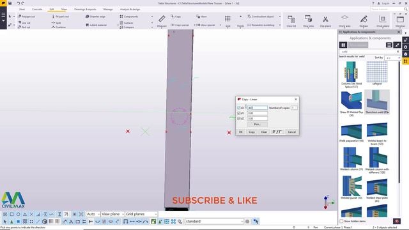Click Added material tool
This screenshot has height=230, width=409.
96,25
